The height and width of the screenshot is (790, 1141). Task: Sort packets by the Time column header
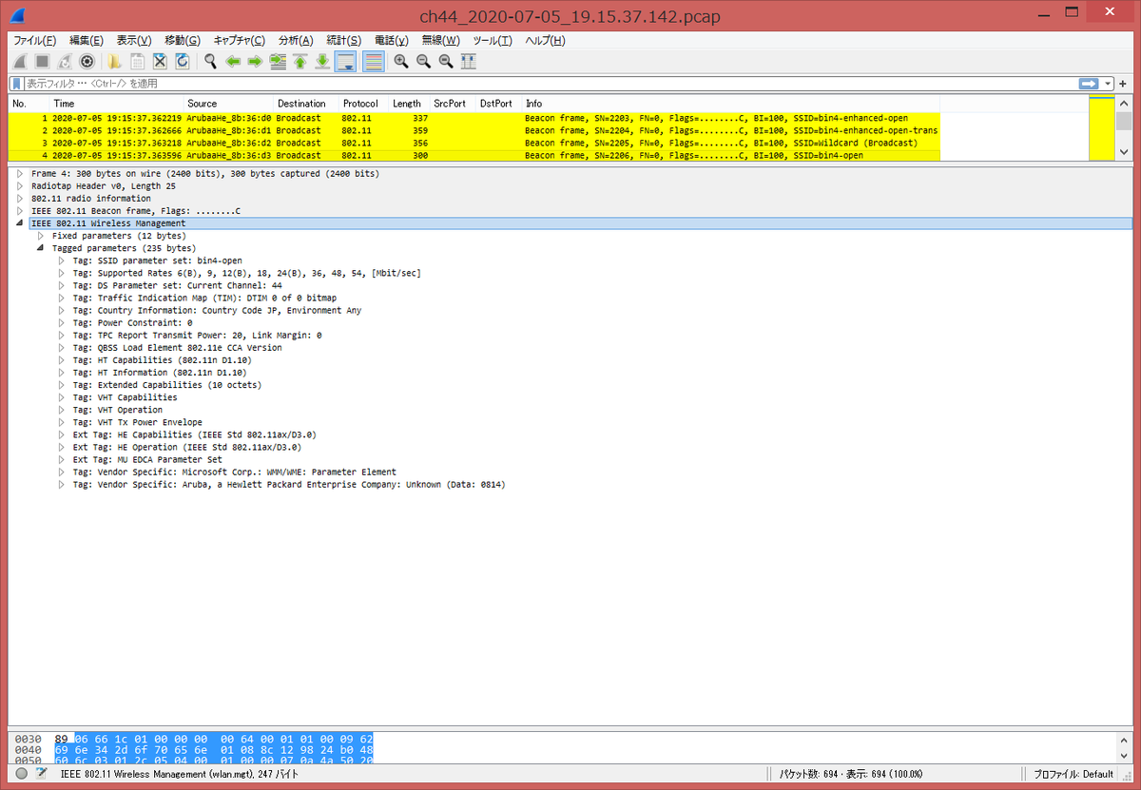click(x=116, y=104)
